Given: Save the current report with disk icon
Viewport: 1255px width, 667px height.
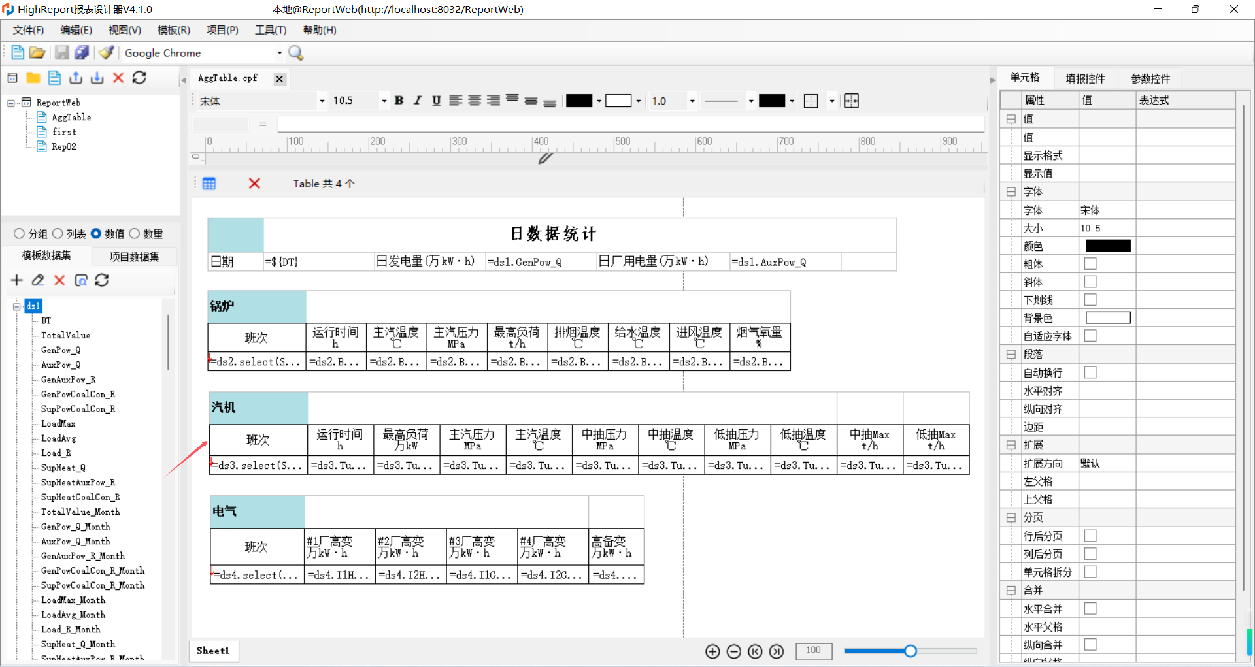Looking at the screenshot, I should coord(62,53).
